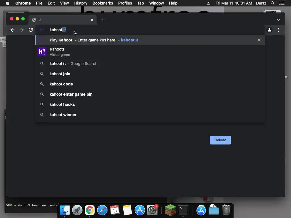Open the Edit menu

coord(51,3)
